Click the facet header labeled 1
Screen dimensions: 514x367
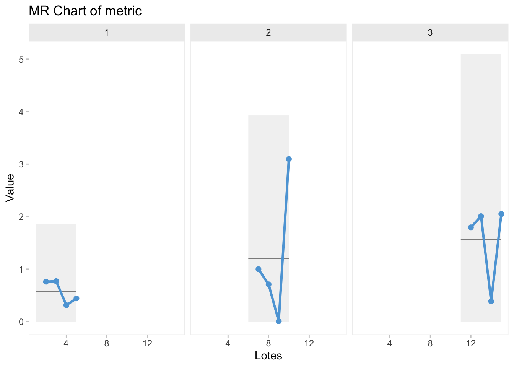[107, 32]
